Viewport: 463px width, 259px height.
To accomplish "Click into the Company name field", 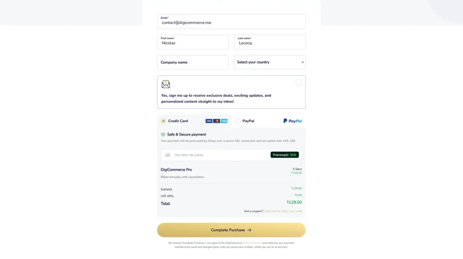I will (x=193, y=62).
